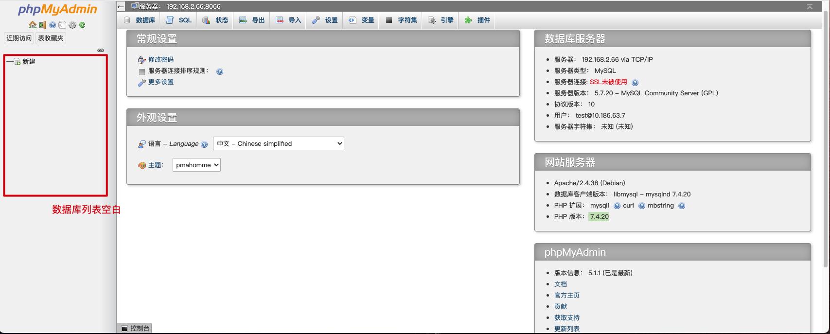This screenshot has height=334, width=830.
Task: Click the text libmysql - mysqlnd 7.4.20
Action: tap(652, 194)
